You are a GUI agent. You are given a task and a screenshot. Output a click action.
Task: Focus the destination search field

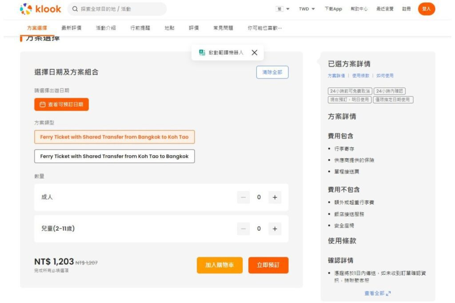[x=117, y=9]
